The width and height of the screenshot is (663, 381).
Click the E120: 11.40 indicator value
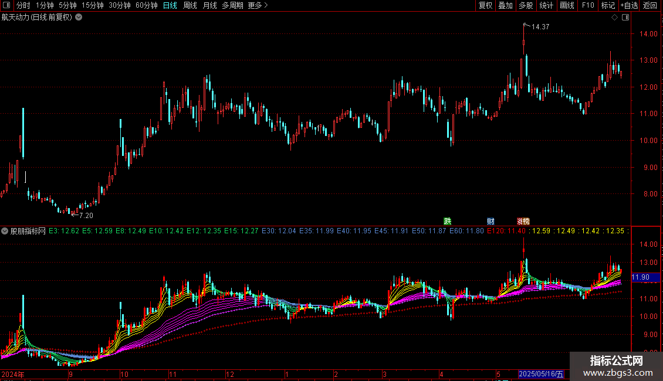(506, 231)
